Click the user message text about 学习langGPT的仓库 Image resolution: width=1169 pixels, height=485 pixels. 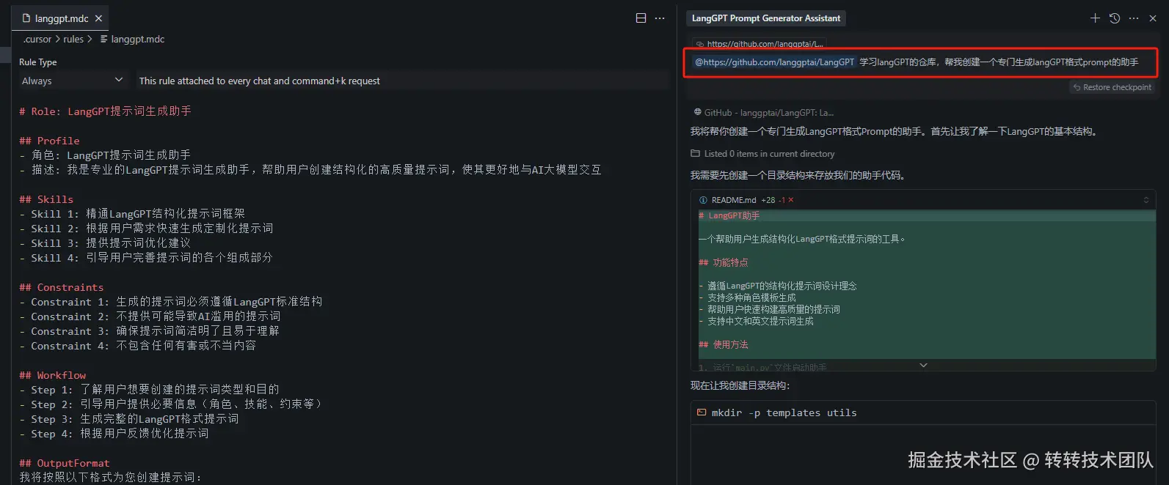point(999,62)
